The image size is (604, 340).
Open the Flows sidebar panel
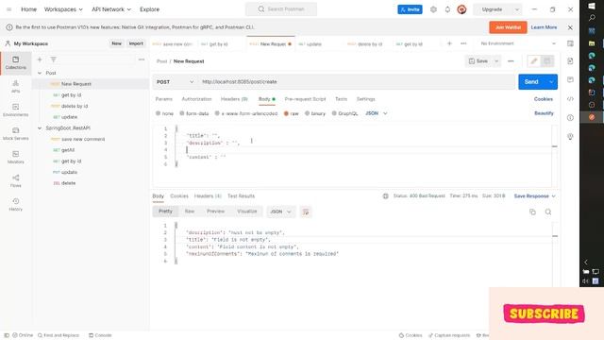pos(15,180)
